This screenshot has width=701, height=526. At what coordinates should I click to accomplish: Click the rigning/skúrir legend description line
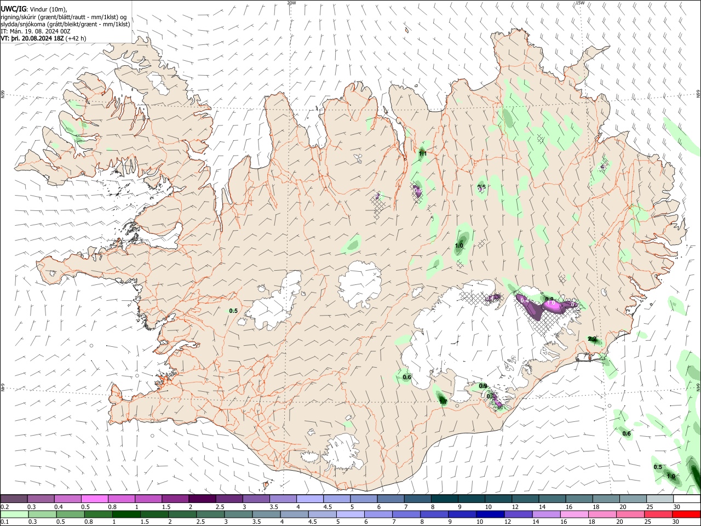click(64, 17)
